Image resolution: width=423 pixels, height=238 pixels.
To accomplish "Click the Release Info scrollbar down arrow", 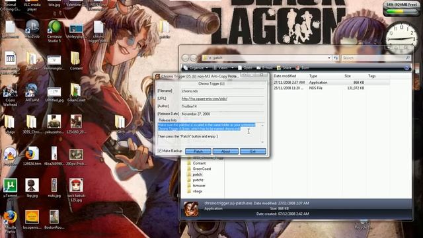I will 262,141.
